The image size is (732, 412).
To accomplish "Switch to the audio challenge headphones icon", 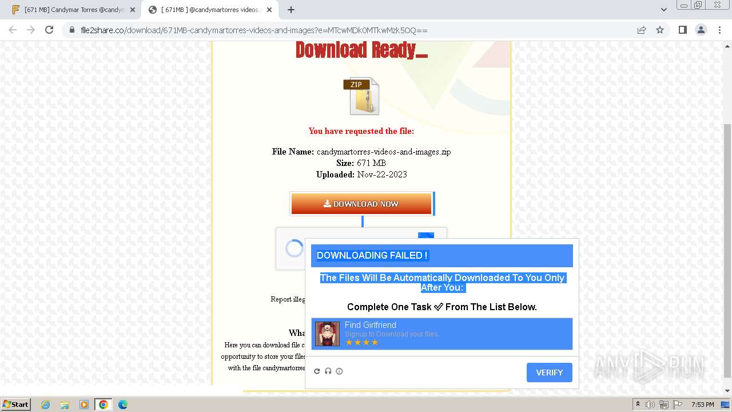I will point(328,371).
